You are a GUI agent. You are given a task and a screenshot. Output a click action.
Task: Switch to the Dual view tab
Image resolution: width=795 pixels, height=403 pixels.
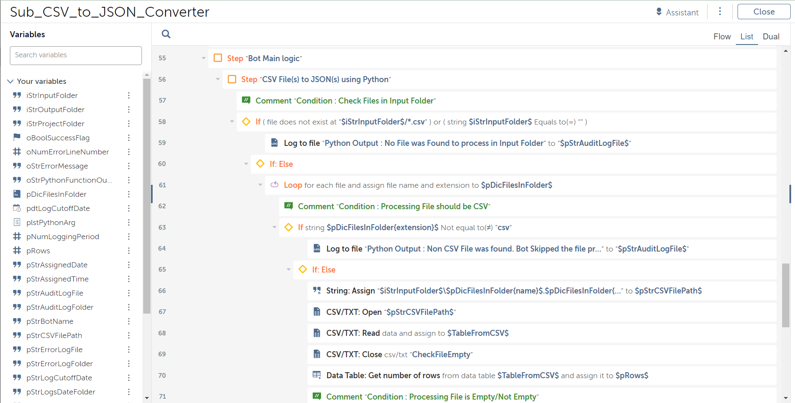pyautogui.click(x=771, y=37)
